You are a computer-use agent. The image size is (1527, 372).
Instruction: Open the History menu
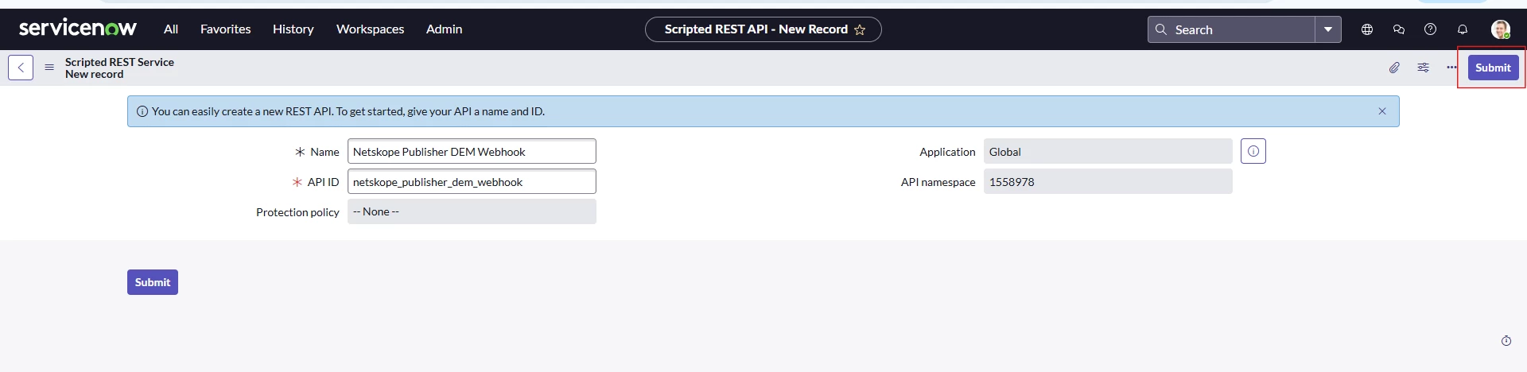pos(293,29)
